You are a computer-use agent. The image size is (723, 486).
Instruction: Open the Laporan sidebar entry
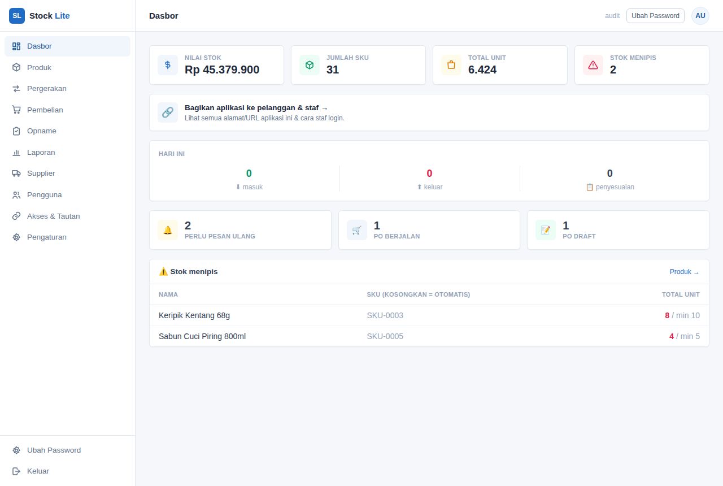[67, 152]
